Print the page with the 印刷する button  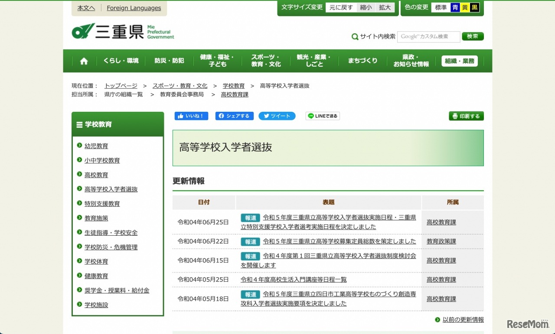tap(466, 116)
